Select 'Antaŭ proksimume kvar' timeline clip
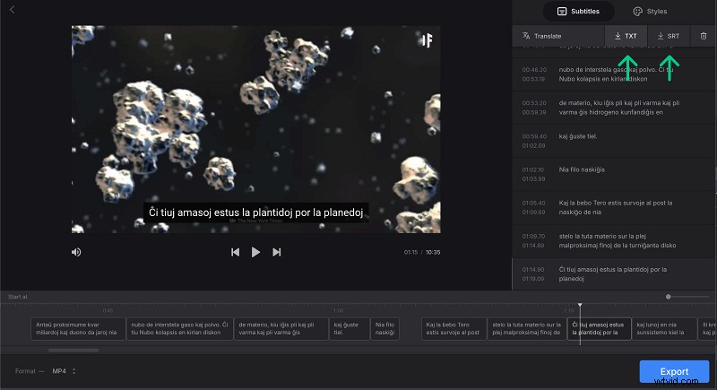Screen dimensions: 717x390 pos(78,328)
